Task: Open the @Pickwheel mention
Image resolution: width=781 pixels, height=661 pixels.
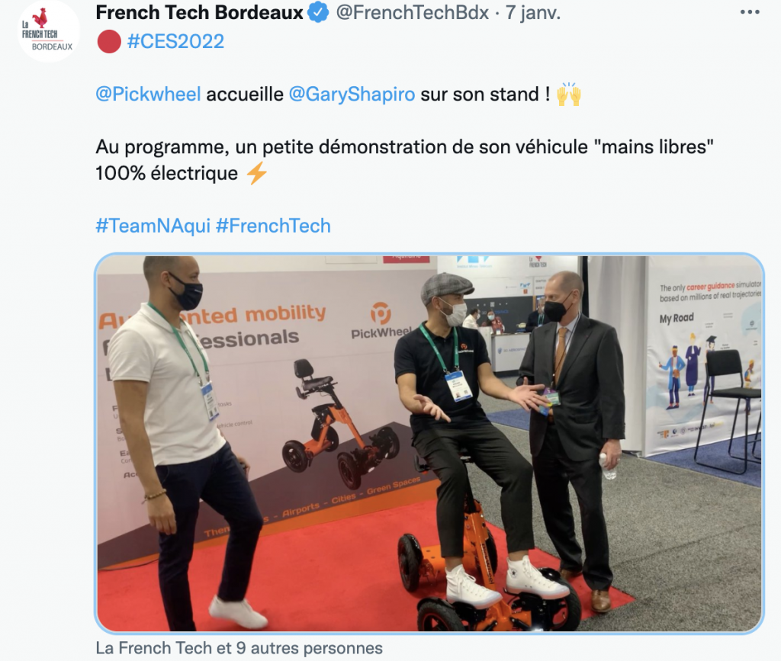Action: click(149, 94)
